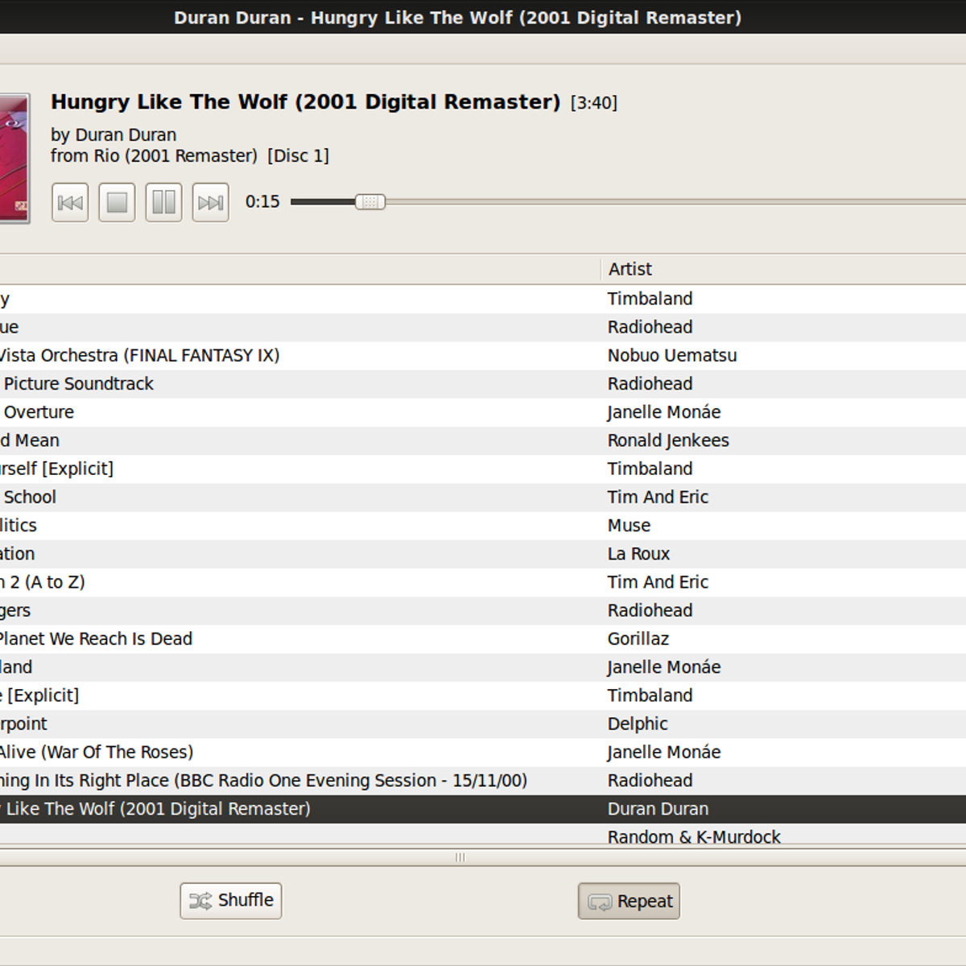Pause the current song
Image resolution: width=966 pixels, height=966 pixels.
pyautogui.click(x=163, y=202)
